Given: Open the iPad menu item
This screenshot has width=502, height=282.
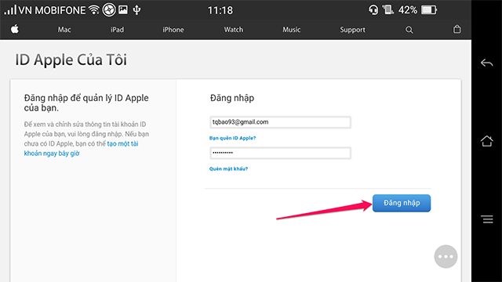Looking at the screenshot, I should coord(117,30).
